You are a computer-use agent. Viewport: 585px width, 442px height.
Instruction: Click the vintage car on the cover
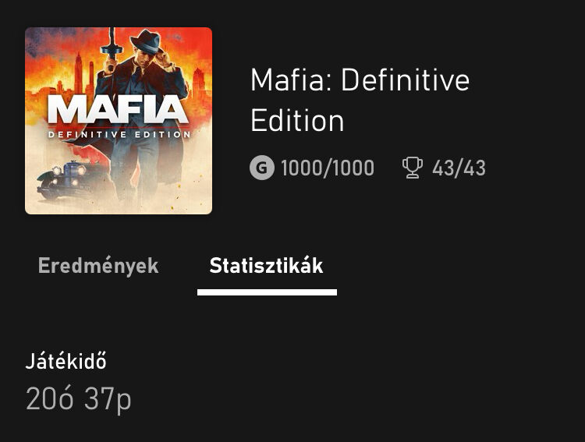66,179
